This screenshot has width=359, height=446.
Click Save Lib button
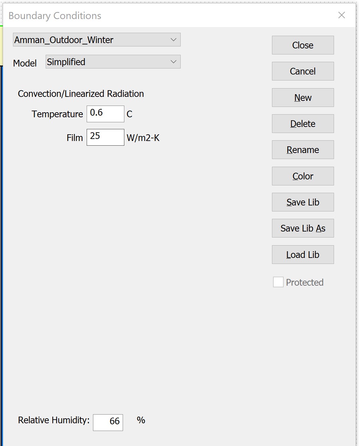(303, 202)
